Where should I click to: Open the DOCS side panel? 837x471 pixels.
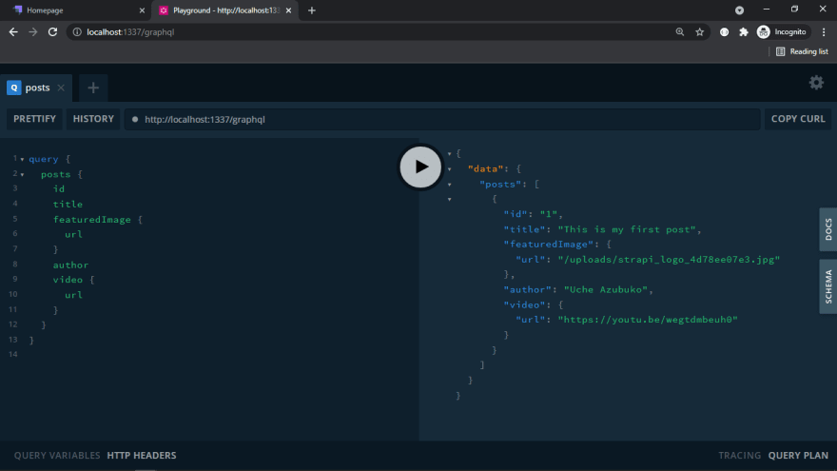coord(827,229)
